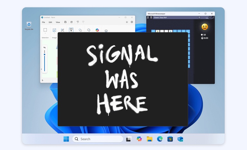Open Task View on the taskbar
Image resolution: width=247 pixels, height=150 pixels.
[x=129, y=139]
